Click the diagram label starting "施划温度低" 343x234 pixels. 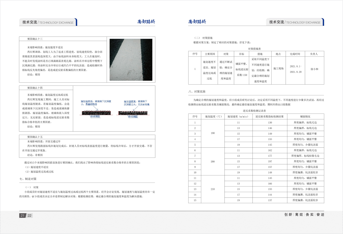coord(96,103)
